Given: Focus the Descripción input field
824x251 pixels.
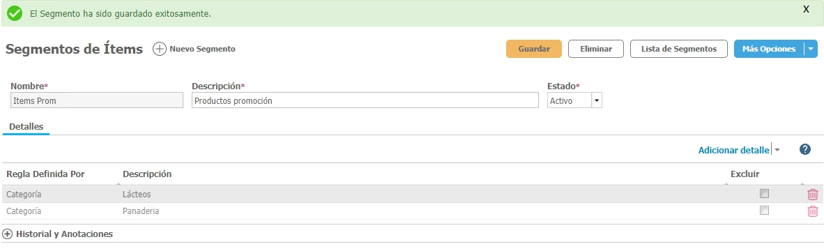Looking at the screenshot, I should pyautogui.click(x=365, y=100).
